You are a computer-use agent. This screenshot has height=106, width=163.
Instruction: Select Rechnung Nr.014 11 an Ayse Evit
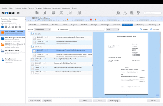[x=61, y=60]
